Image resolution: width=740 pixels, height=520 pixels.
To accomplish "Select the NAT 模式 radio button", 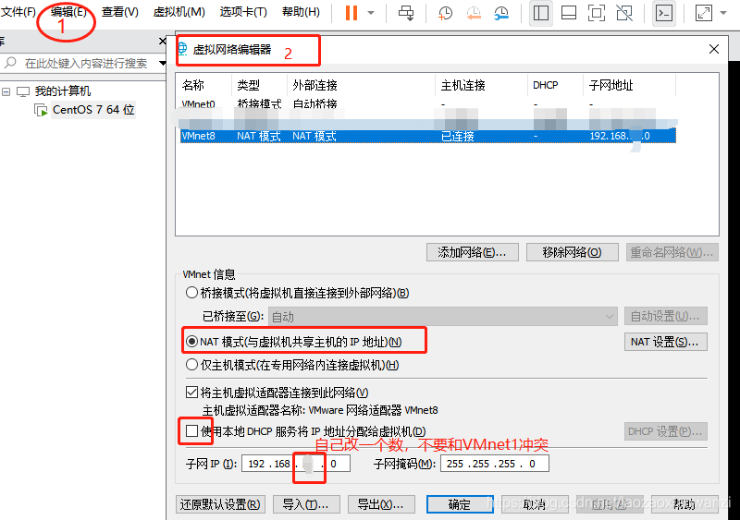I will click(x=191, y=342).
